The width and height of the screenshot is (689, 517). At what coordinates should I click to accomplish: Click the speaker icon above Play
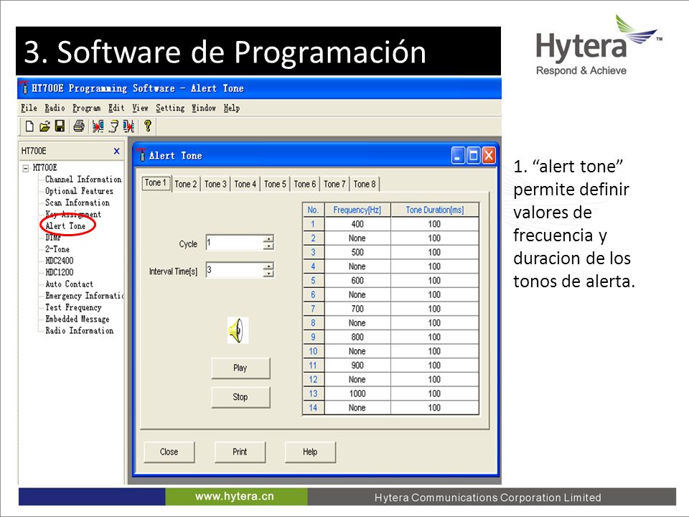(x=238, y=330)
